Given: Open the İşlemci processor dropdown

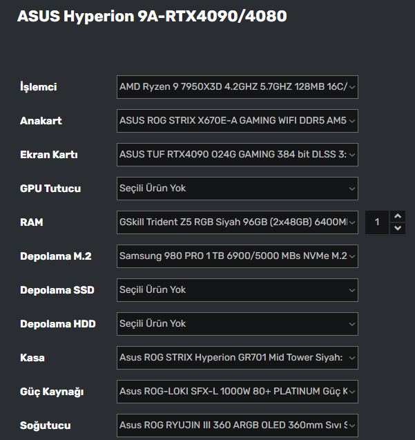Looking at the screenshot, I should (x=237, y=87).
